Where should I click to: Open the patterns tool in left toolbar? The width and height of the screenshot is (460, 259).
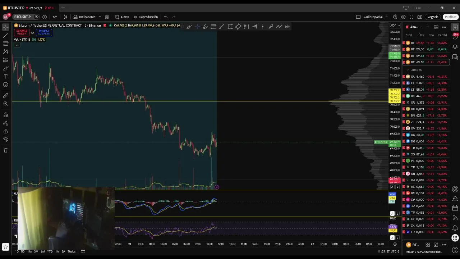(5, 52)
